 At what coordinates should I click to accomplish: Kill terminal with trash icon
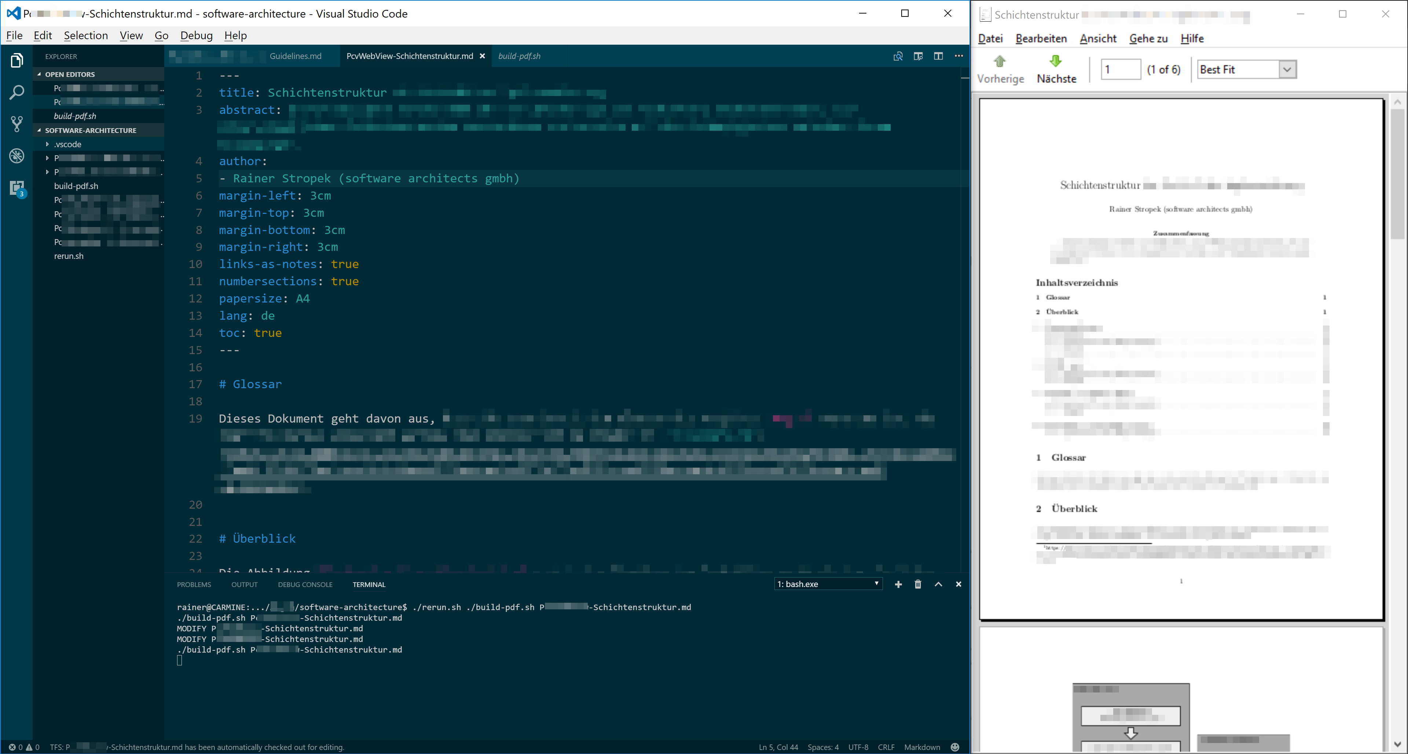(x=918, y=584)
